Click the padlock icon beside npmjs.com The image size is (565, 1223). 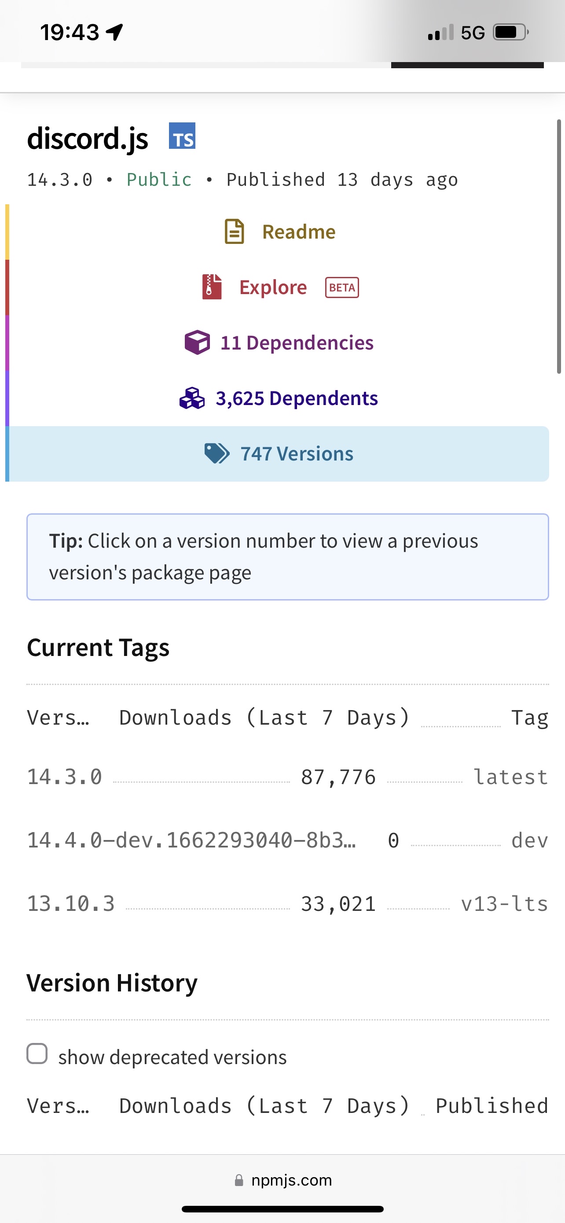click(238, 1180)
